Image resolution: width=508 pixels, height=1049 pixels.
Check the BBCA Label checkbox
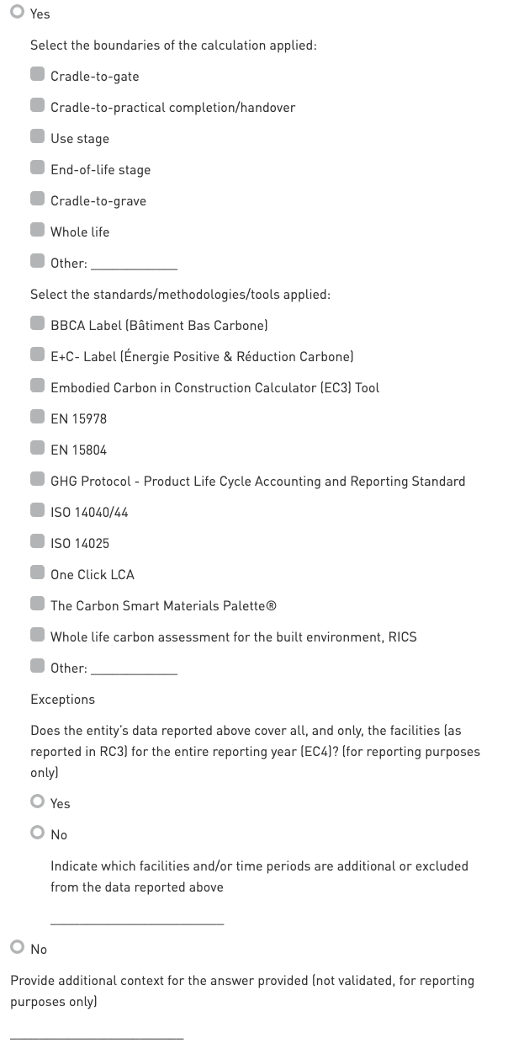(x=37, y=324)
